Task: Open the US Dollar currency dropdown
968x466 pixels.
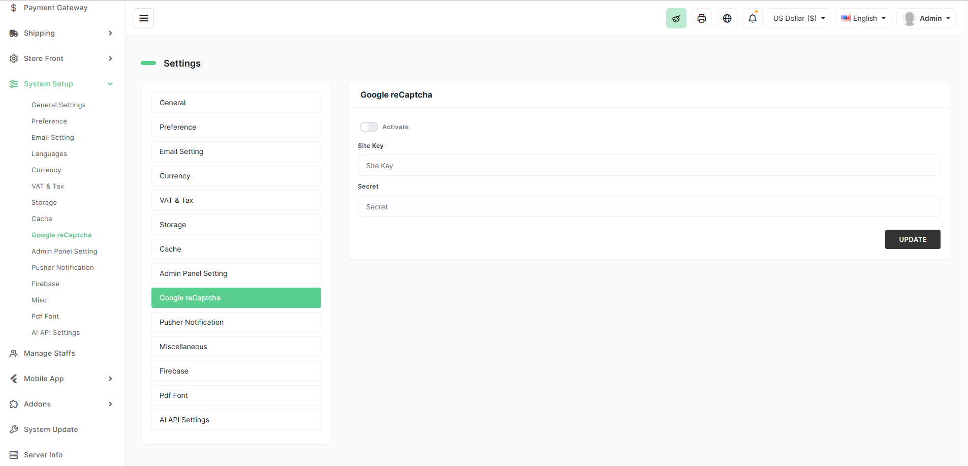Action: pyautogui.click(x=798, y=18)
